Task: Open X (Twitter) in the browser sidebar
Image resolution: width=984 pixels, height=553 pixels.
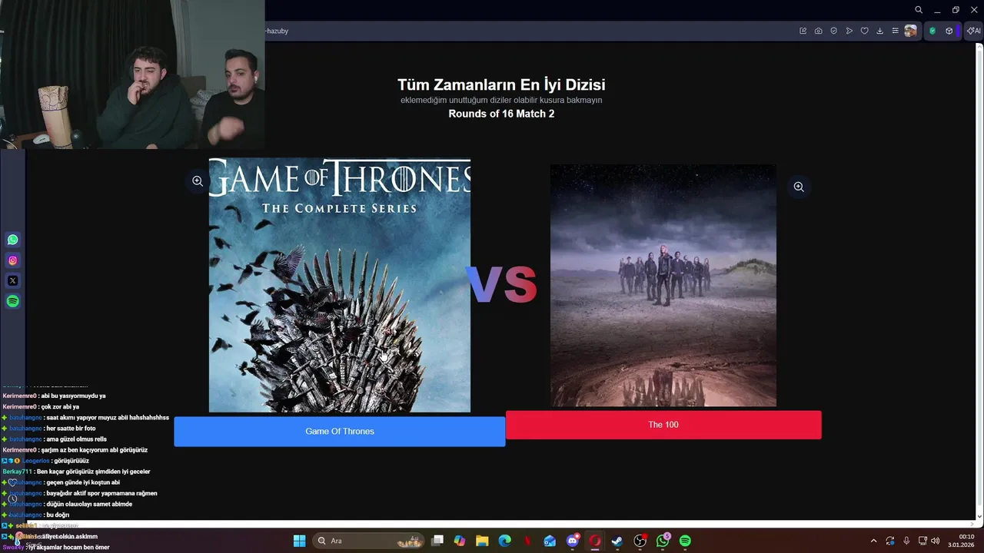Action: click(x=12, y=280)
